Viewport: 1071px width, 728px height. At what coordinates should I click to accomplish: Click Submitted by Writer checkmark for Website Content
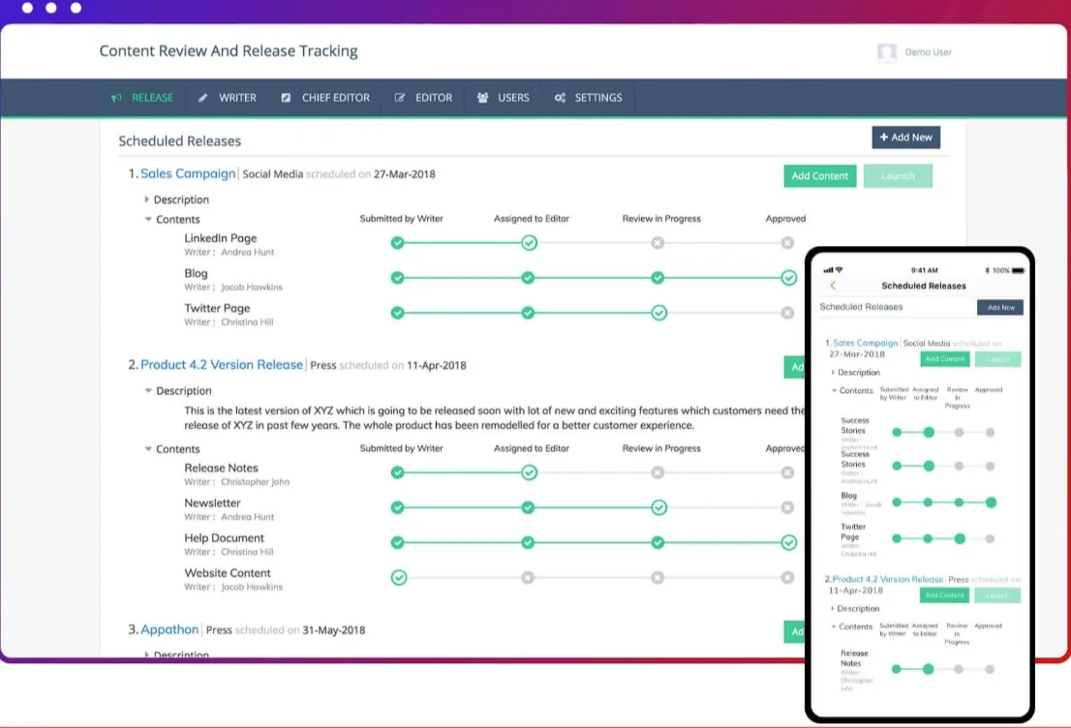coord(399,578)
